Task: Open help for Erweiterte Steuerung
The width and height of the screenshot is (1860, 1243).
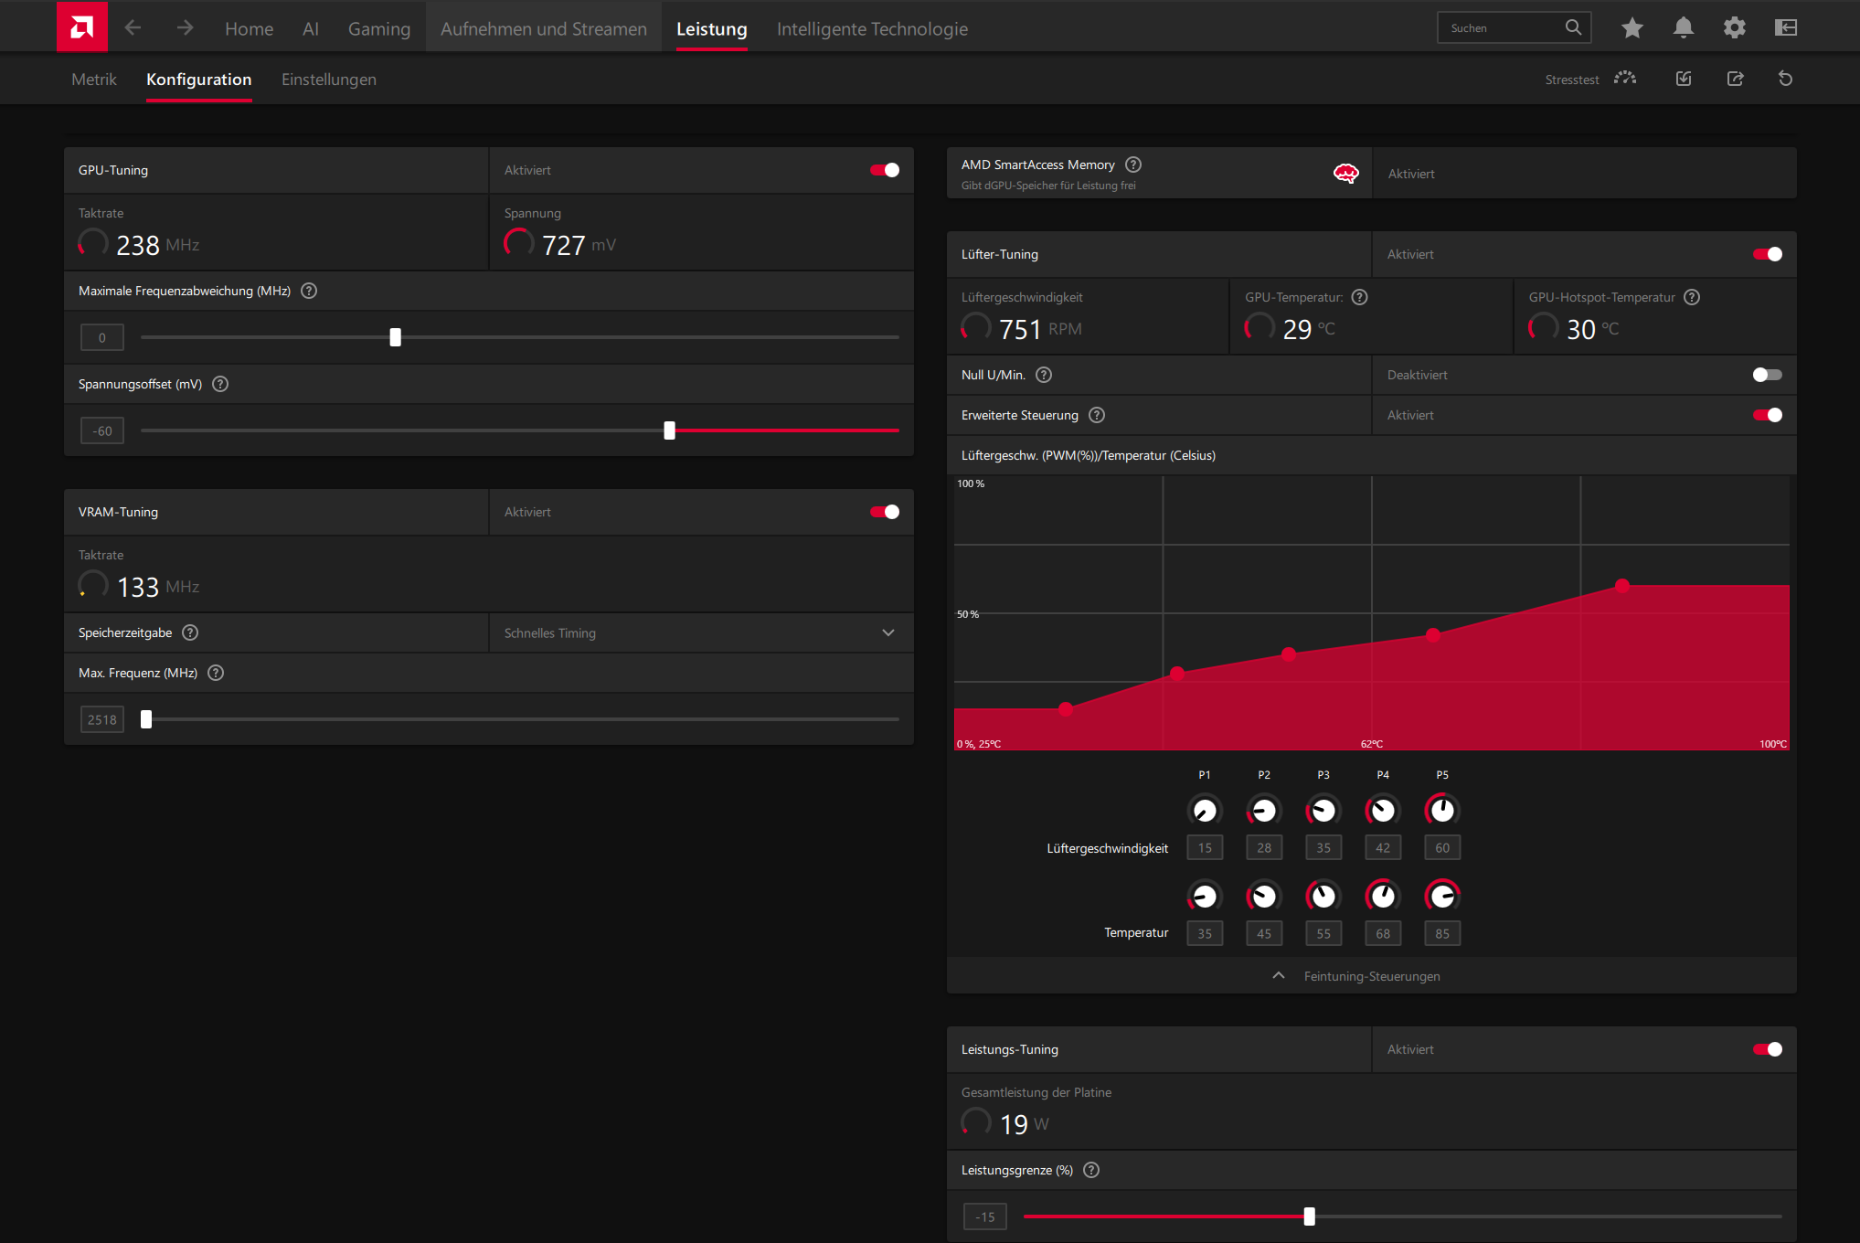Action: 1097,415
